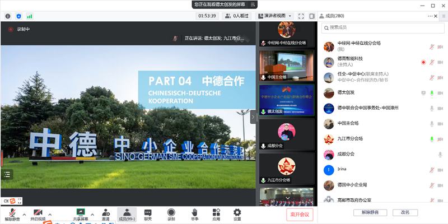Image resolution: width=448 pixels, height=224 pixels.
Task: Select member 德高智能科技 in list
Action: coord(383,62)
